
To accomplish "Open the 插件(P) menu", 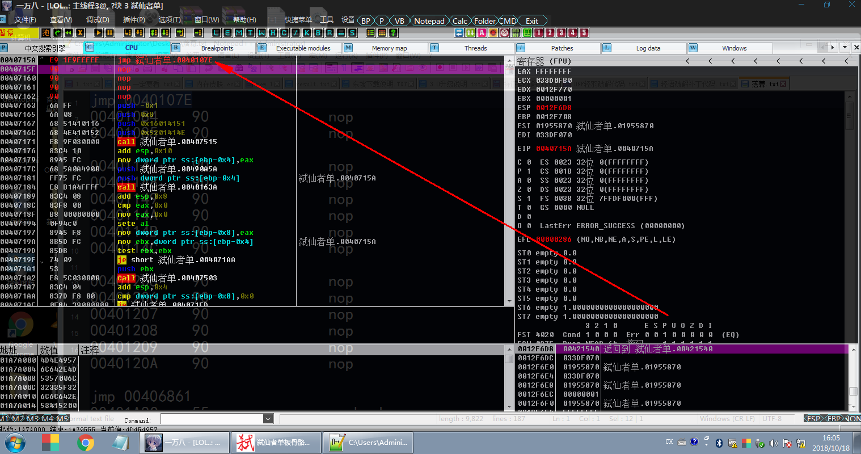I will (134, 20).
